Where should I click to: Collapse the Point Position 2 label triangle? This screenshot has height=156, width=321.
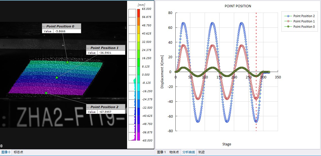(x=88, y=107)
